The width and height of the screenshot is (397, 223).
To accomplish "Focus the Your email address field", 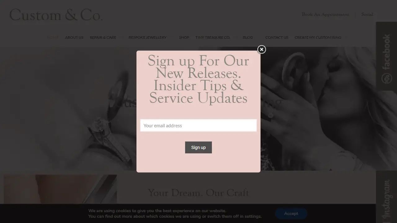I will tap(198, 125).
